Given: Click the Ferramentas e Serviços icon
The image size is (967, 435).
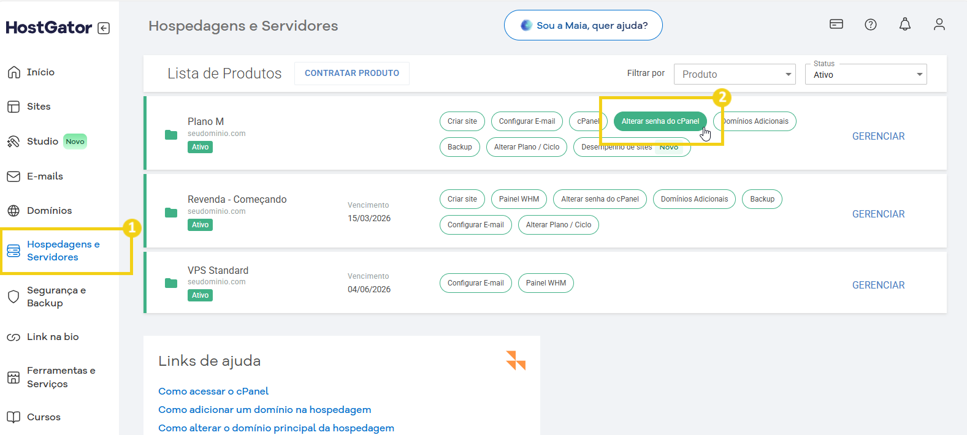Looking at the screenshot, I should (x=13, y=377).
